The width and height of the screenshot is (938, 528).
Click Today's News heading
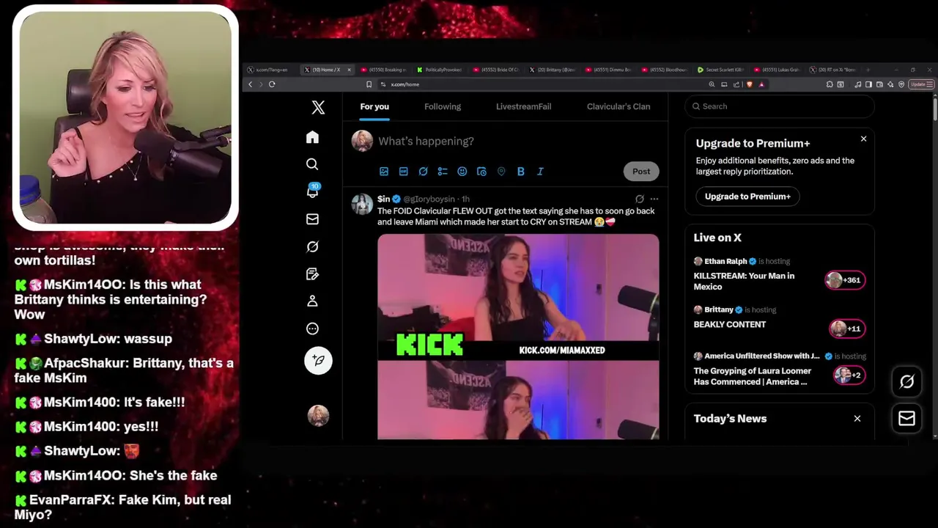(x=730, y=419)
